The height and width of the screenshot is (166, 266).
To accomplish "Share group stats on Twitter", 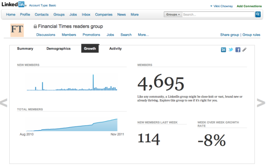I will [231, 49].
